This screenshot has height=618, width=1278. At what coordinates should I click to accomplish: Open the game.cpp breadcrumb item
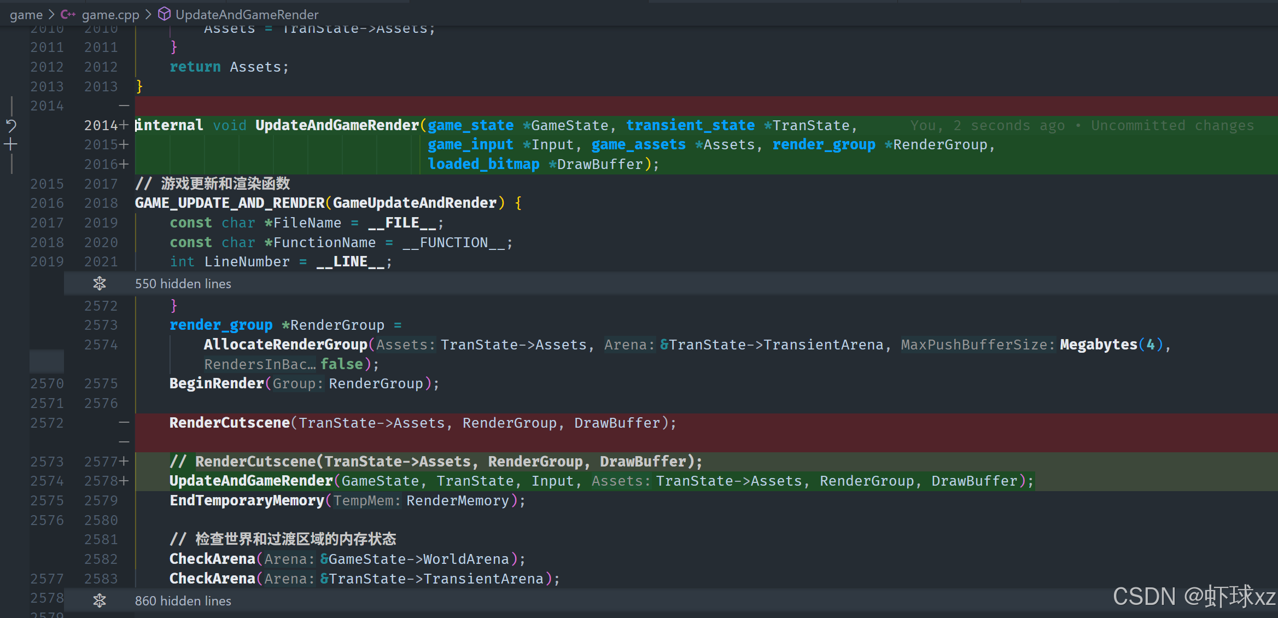[110, 14]
